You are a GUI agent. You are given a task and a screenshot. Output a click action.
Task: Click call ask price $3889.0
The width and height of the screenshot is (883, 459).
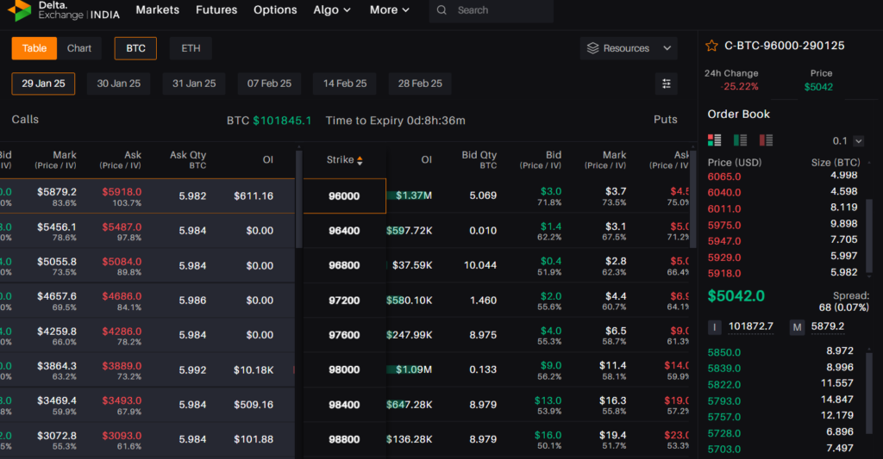pos(122,366)
